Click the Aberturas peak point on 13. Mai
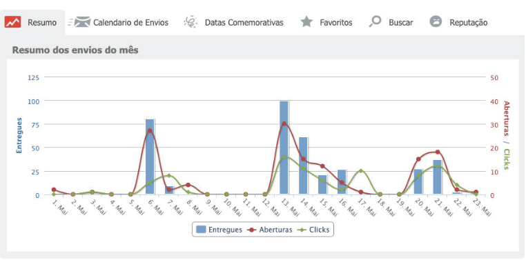 pyautogui.click(x=284, y=123)
